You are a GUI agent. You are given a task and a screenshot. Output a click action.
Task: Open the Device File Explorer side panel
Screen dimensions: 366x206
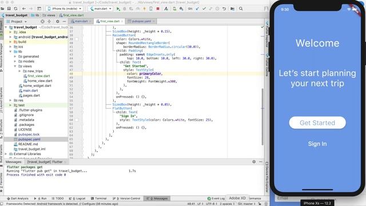pos(267,177)
